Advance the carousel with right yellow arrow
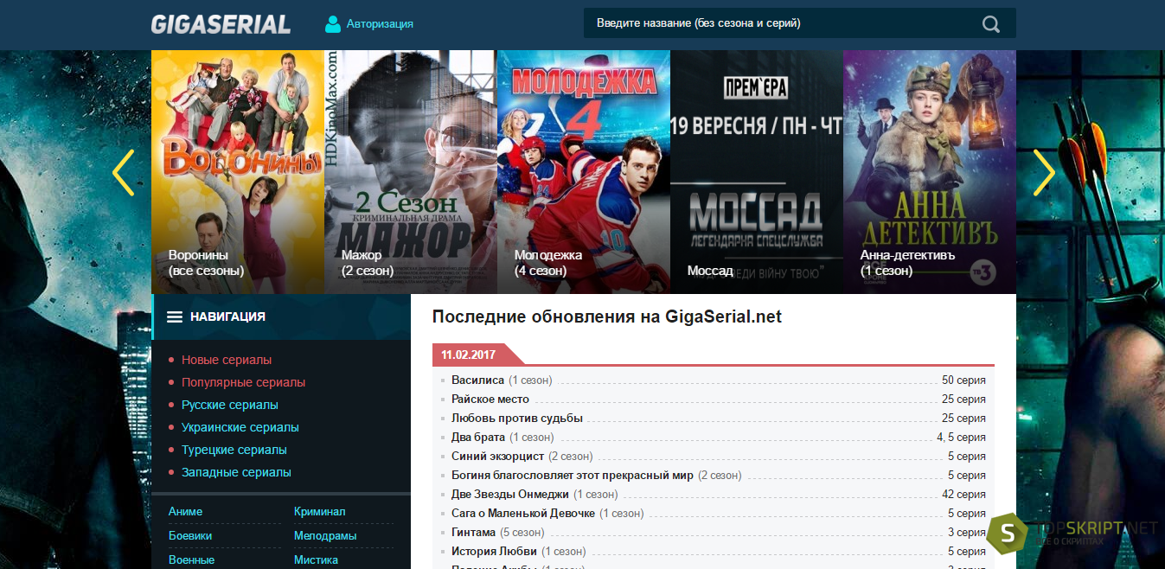This screenshot has width=1165, height=569. pyautogui.click(x=1044, y=172)
